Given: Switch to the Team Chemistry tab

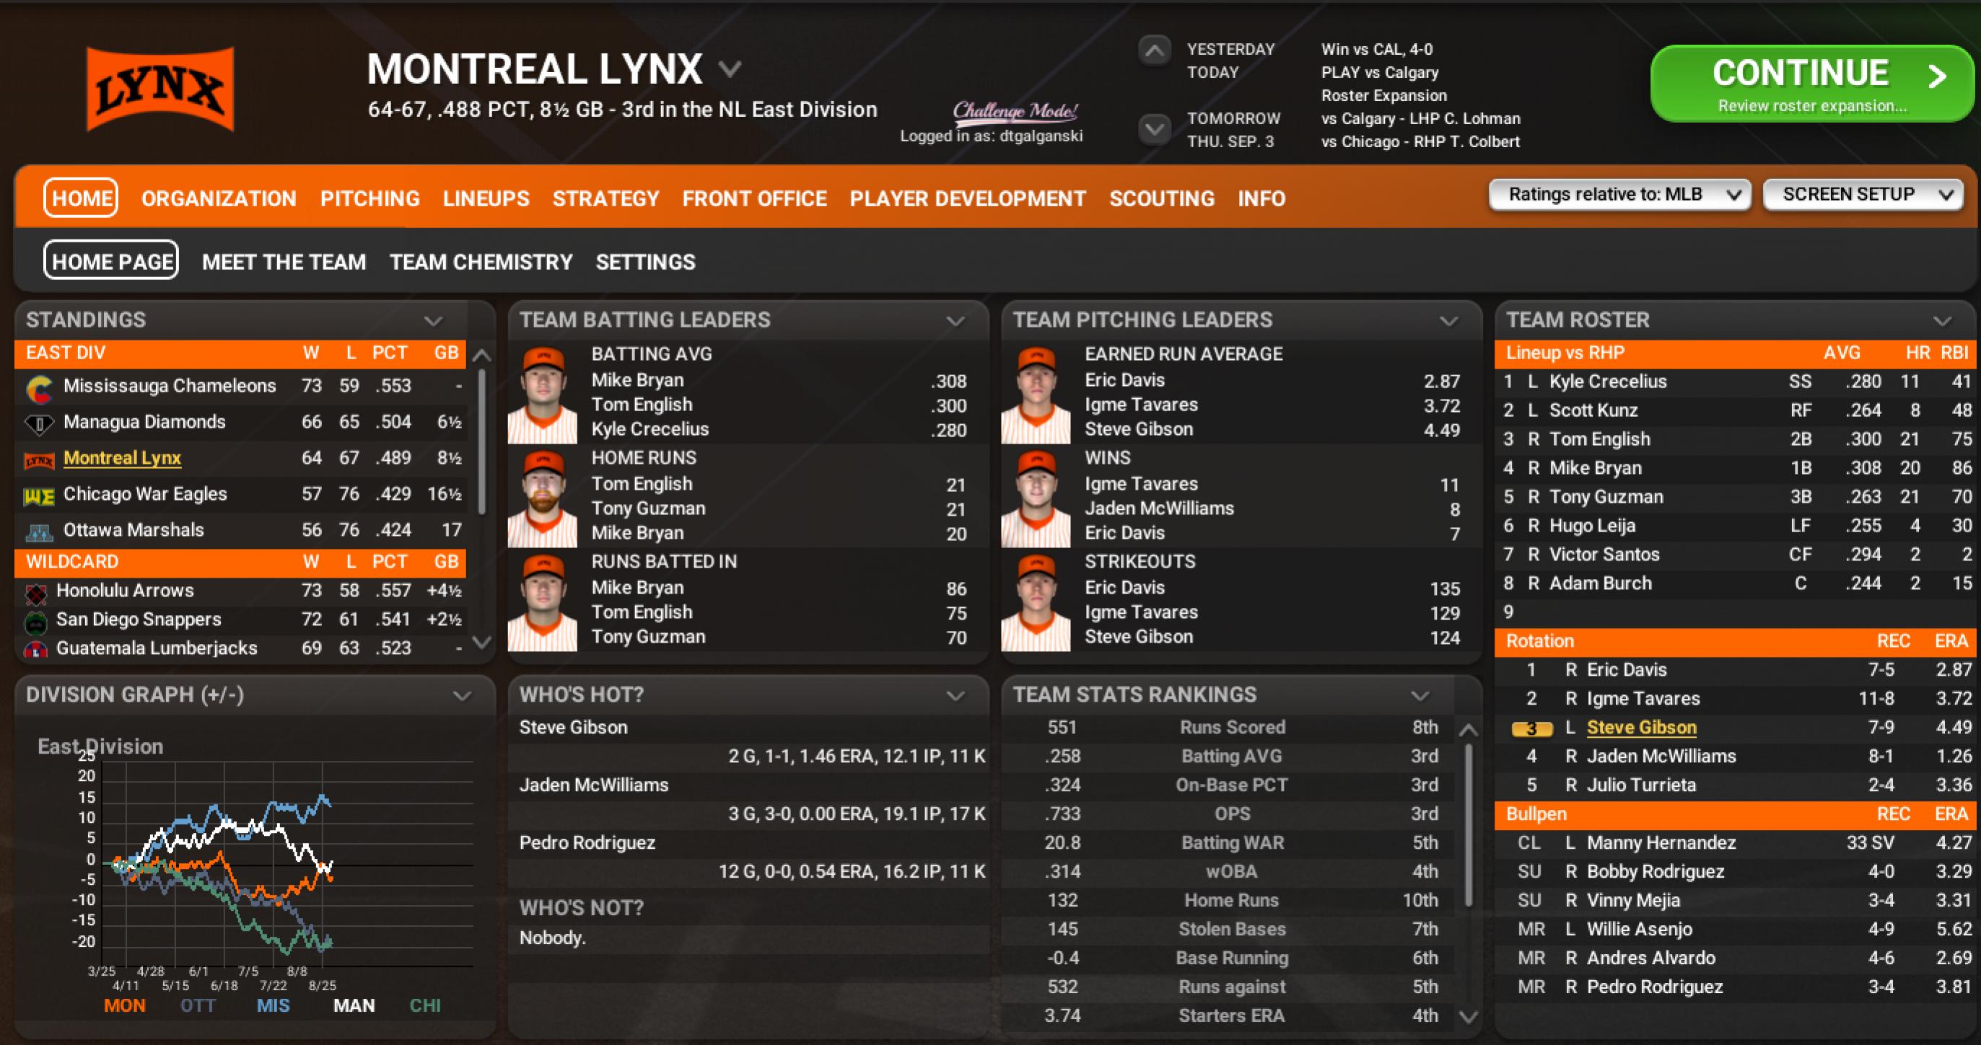Looking at the screenshot, I should click(x=481, y=263).
